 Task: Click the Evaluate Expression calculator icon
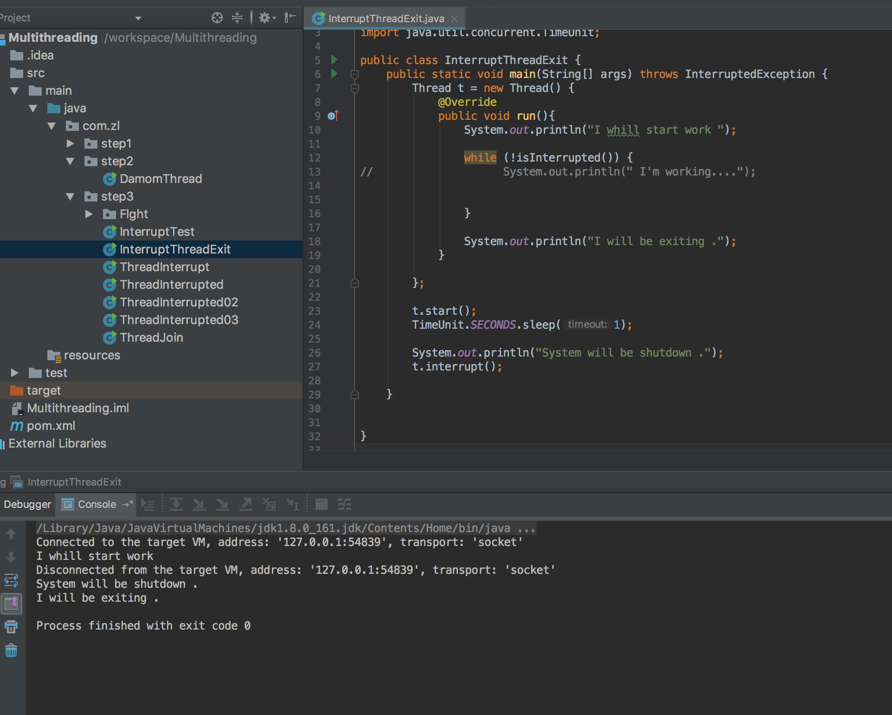pos(321,504)
